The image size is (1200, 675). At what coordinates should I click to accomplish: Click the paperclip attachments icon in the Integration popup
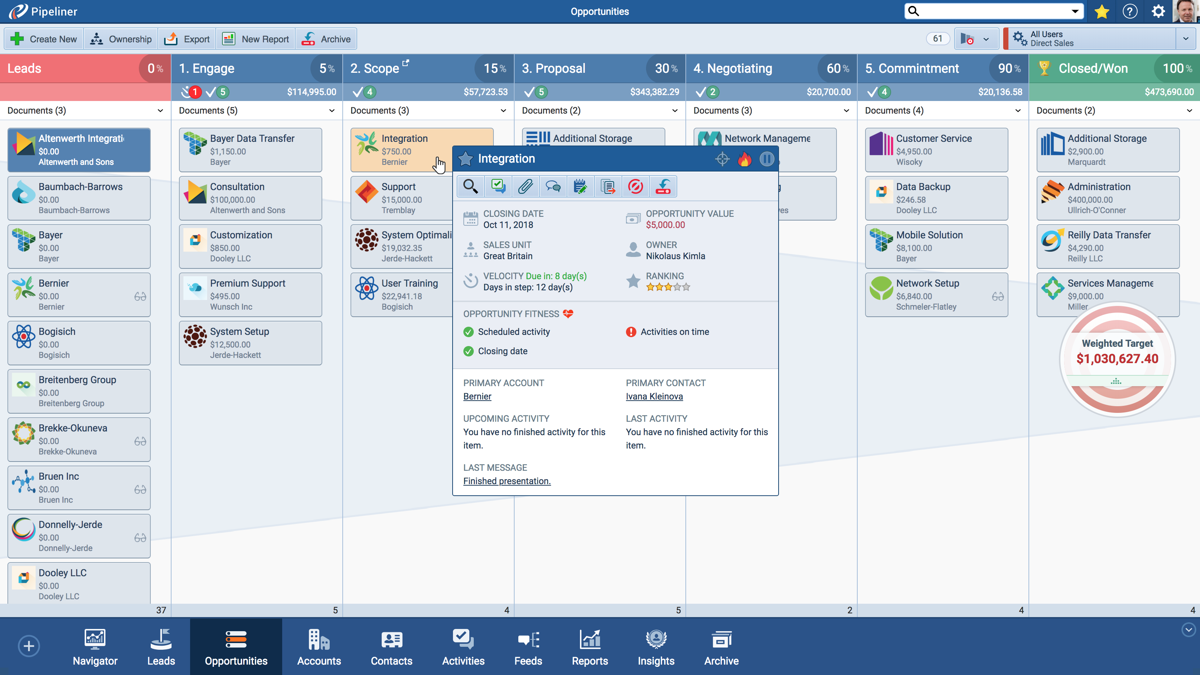coord(525,187)
